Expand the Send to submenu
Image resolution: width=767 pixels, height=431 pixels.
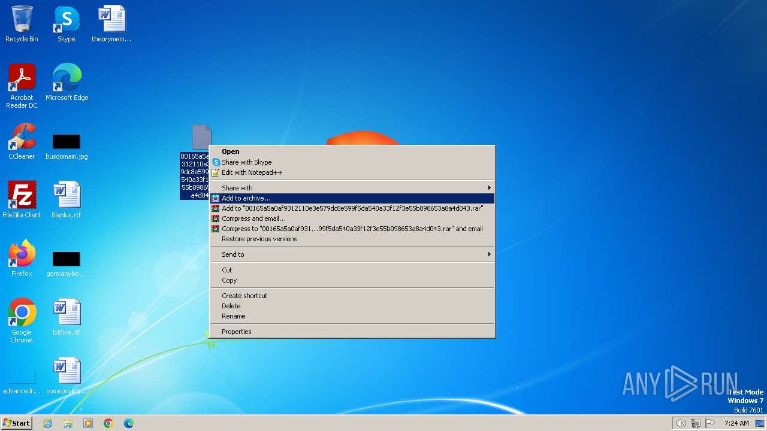(x=352, y=254)
